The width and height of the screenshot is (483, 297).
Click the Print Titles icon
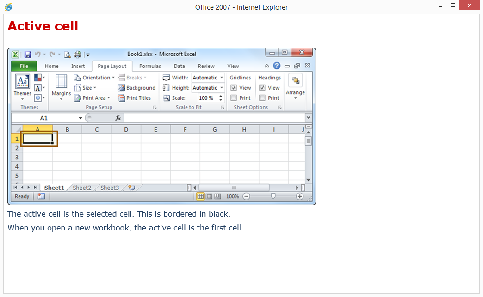pos(121,98)
